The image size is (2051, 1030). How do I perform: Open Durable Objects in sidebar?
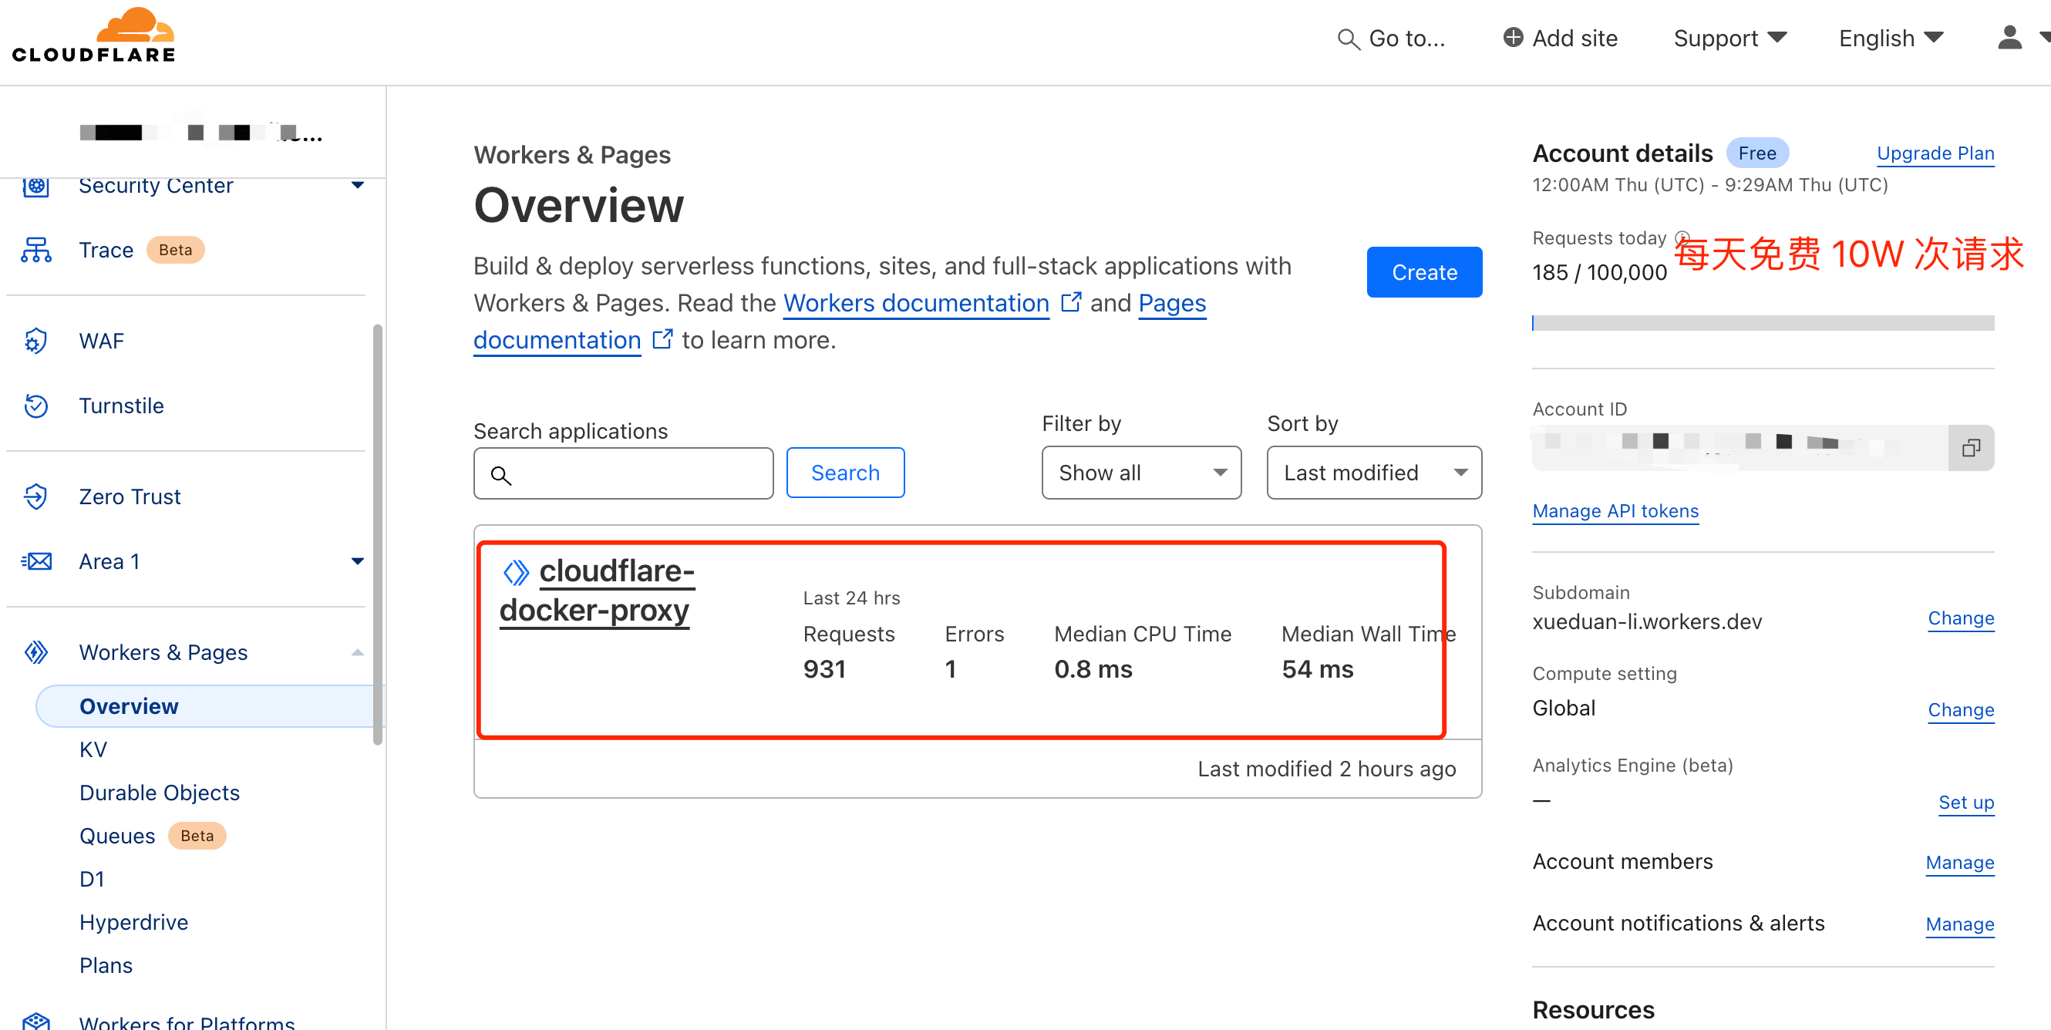[160, 793]
